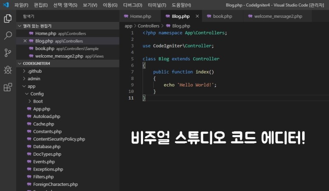The height and width of the screenshot is (191, 329).
Task: Open Events.php file
Action: 68,162
